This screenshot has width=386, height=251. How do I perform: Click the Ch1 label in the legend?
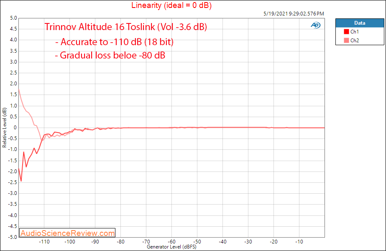355,31
